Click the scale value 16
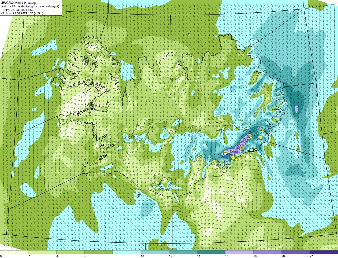338x258 pixels. 227,256
